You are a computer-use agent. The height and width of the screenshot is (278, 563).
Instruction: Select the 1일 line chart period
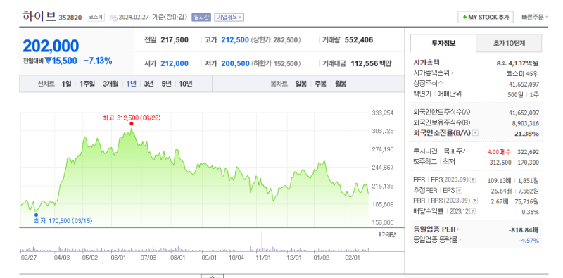coord(66,84)
